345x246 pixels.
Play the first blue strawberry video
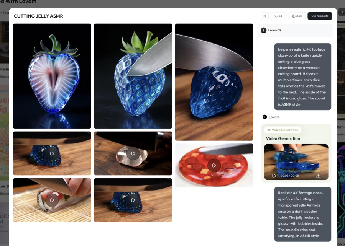(52, 153)
